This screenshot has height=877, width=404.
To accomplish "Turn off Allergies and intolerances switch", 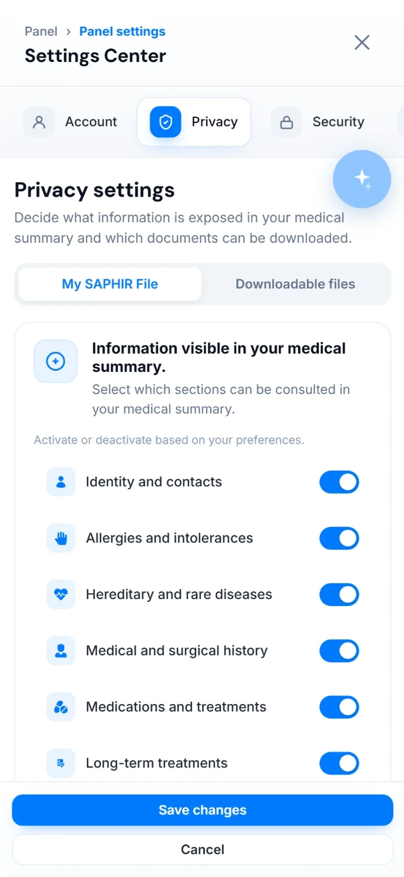I will [x=339, y=538].
